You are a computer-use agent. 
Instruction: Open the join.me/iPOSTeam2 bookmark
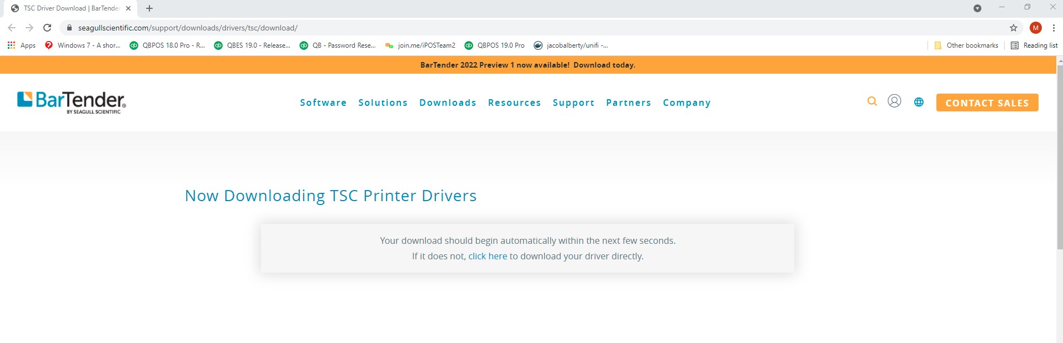point(420,45)
